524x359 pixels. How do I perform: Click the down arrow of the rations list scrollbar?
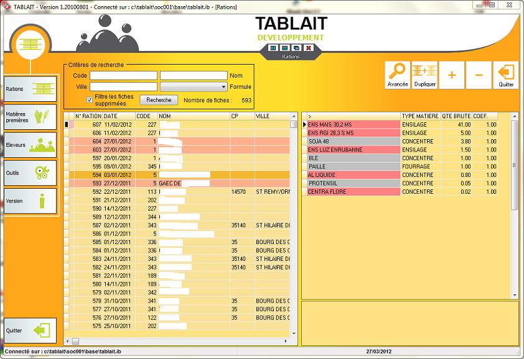pyautogui.click(x=294, y=334)
